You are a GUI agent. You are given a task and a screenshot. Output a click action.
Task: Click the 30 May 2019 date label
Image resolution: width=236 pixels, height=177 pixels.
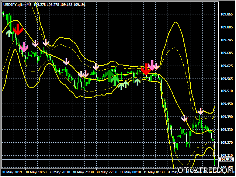pos(12,172)
